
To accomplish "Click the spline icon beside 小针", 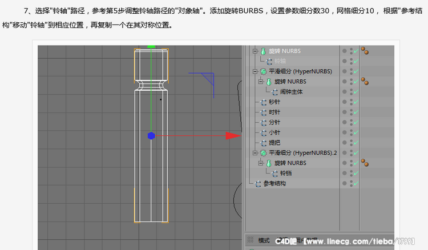I will pyautogui.click(x=264, y=133).
